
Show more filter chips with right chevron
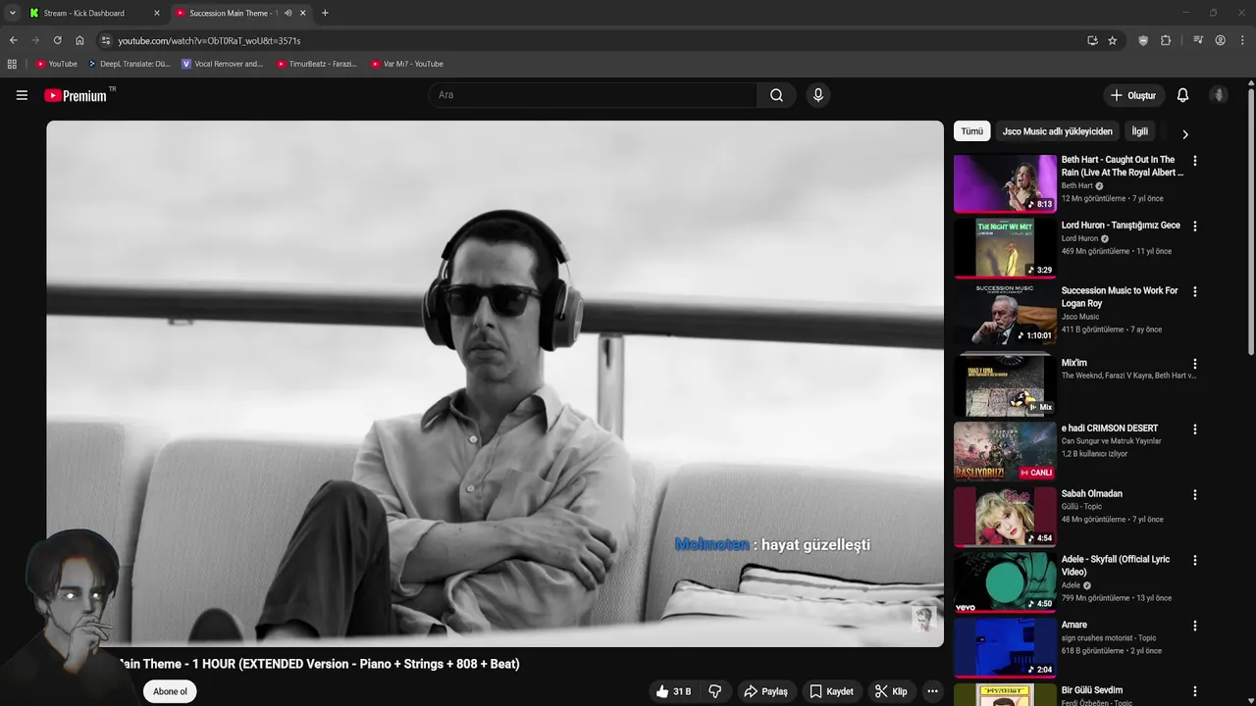coord(1184,134)
